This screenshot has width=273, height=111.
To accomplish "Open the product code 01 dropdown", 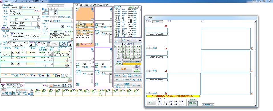I will (13, 53).
